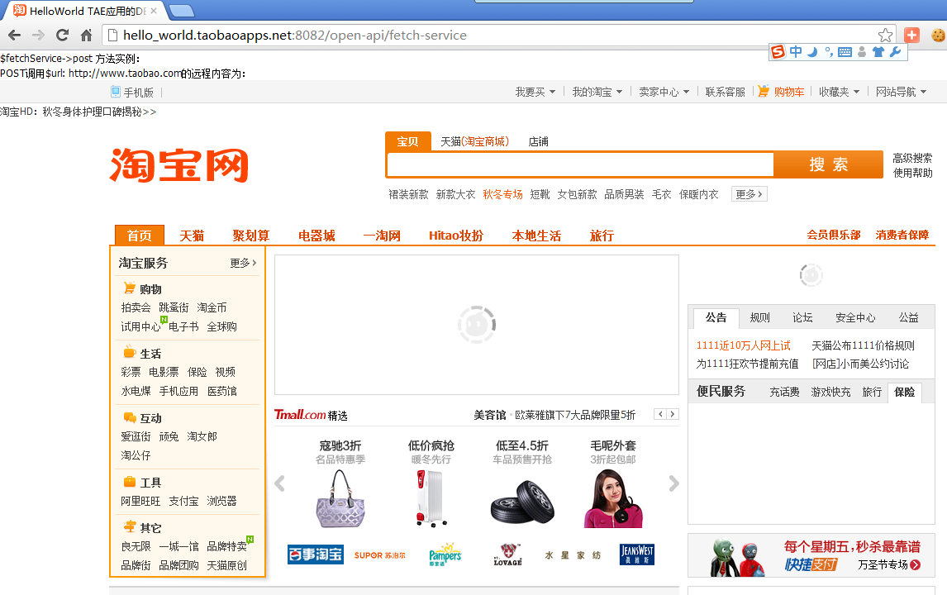Image resolution: width=947 pixels, height=595 pixels.
Task: Select the 店铺 search tab
Action: coord(538,141)
